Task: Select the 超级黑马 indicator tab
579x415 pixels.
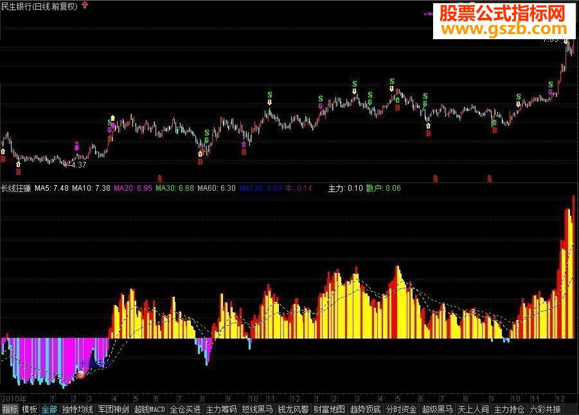Action: [437, 409]
